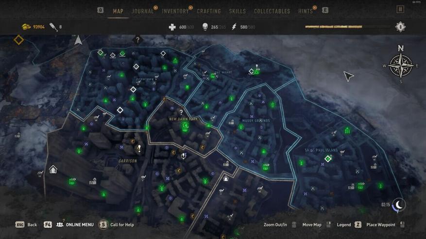Click the experience progress bar
The height and width of the screenshot is (239, 426).
point(348,27)
